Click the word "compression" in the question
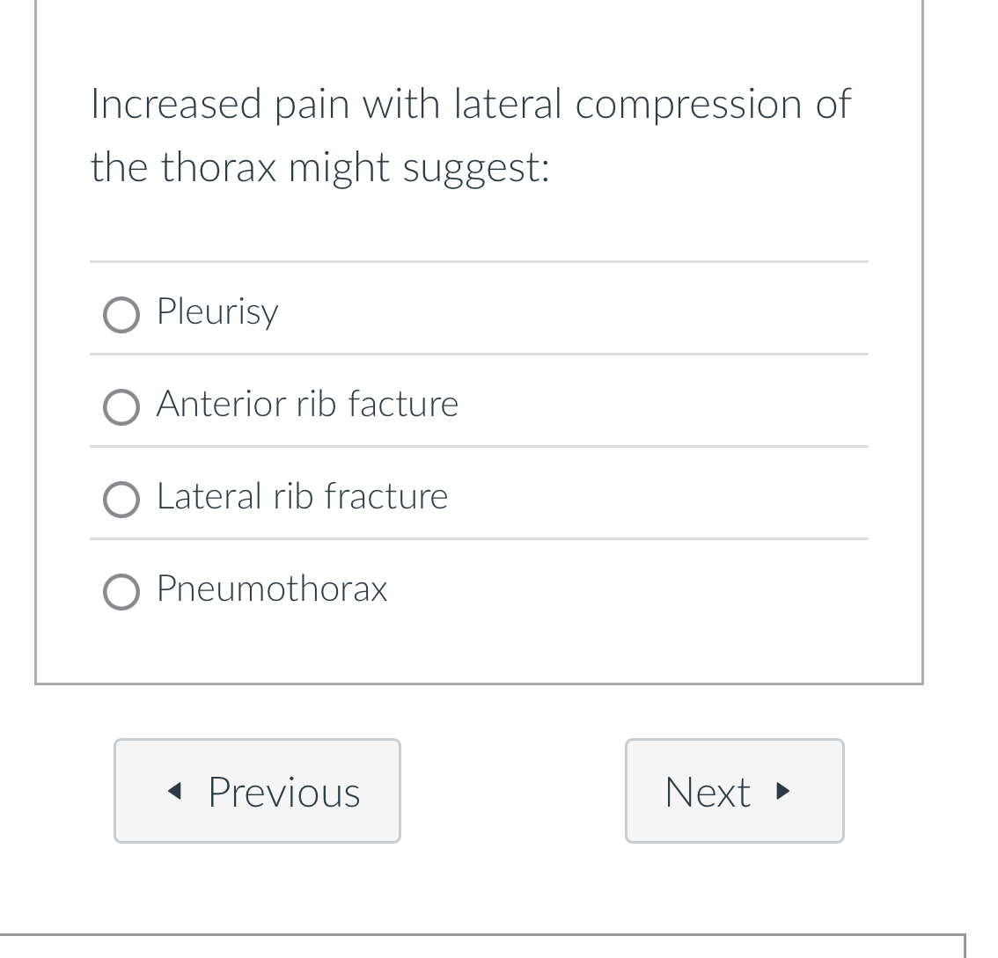 tap(688, 104)
